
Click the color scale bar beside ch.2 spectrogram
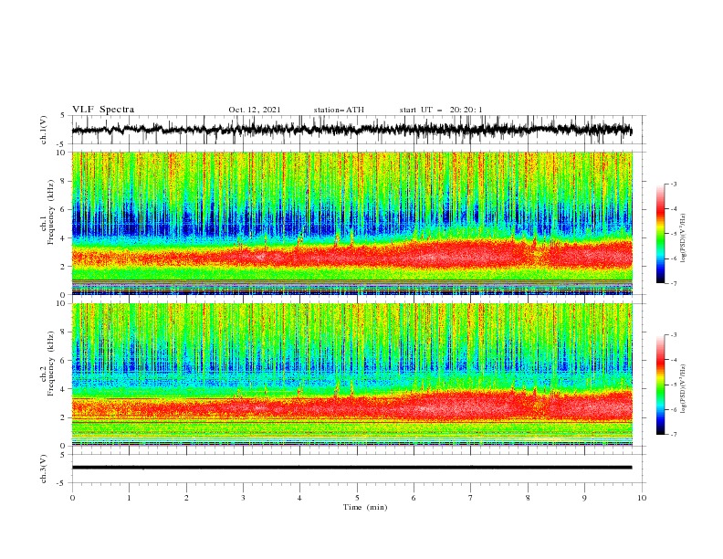[661, 385]
